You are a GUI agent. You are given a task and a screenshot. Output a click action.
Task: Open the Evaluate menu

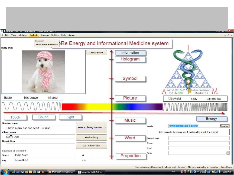tap(34, 35)
